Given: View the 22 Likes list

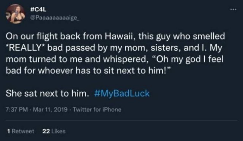Looking at the screenshot, I should point(54,131).
